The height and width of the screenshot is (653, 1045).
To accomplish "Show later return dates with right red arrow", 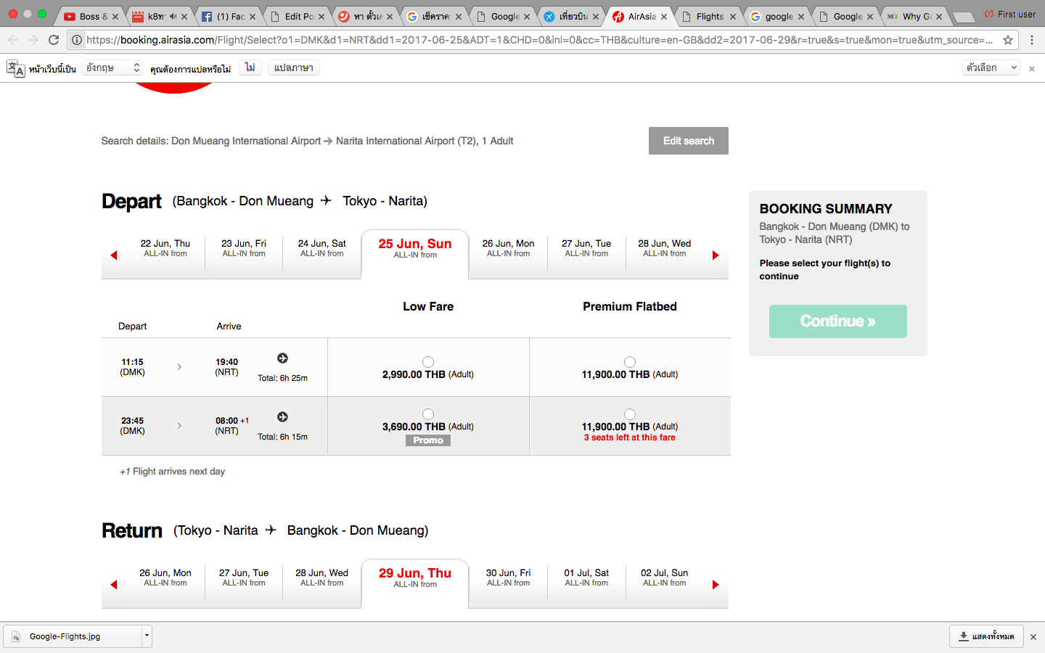I will 716,584.
